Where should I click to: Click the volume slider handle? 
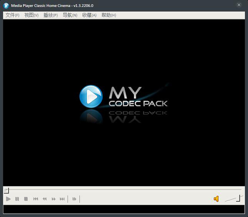click(x=238, y=198)
